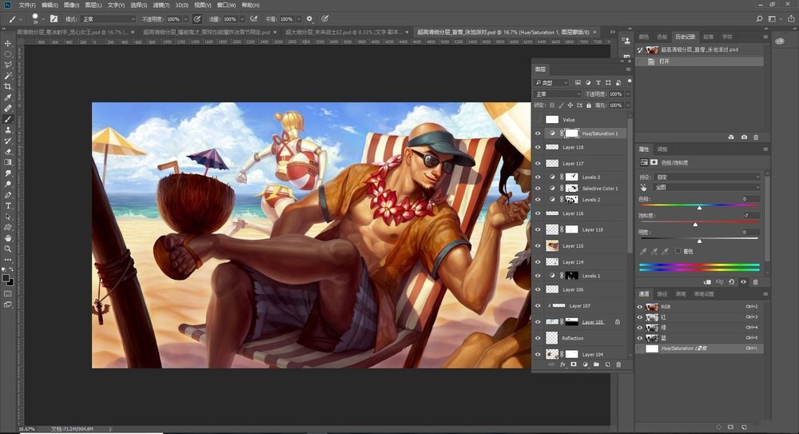799x434 pixels.
Task: Delete layer trash icon in Layers panel
Action: [618, 364]
